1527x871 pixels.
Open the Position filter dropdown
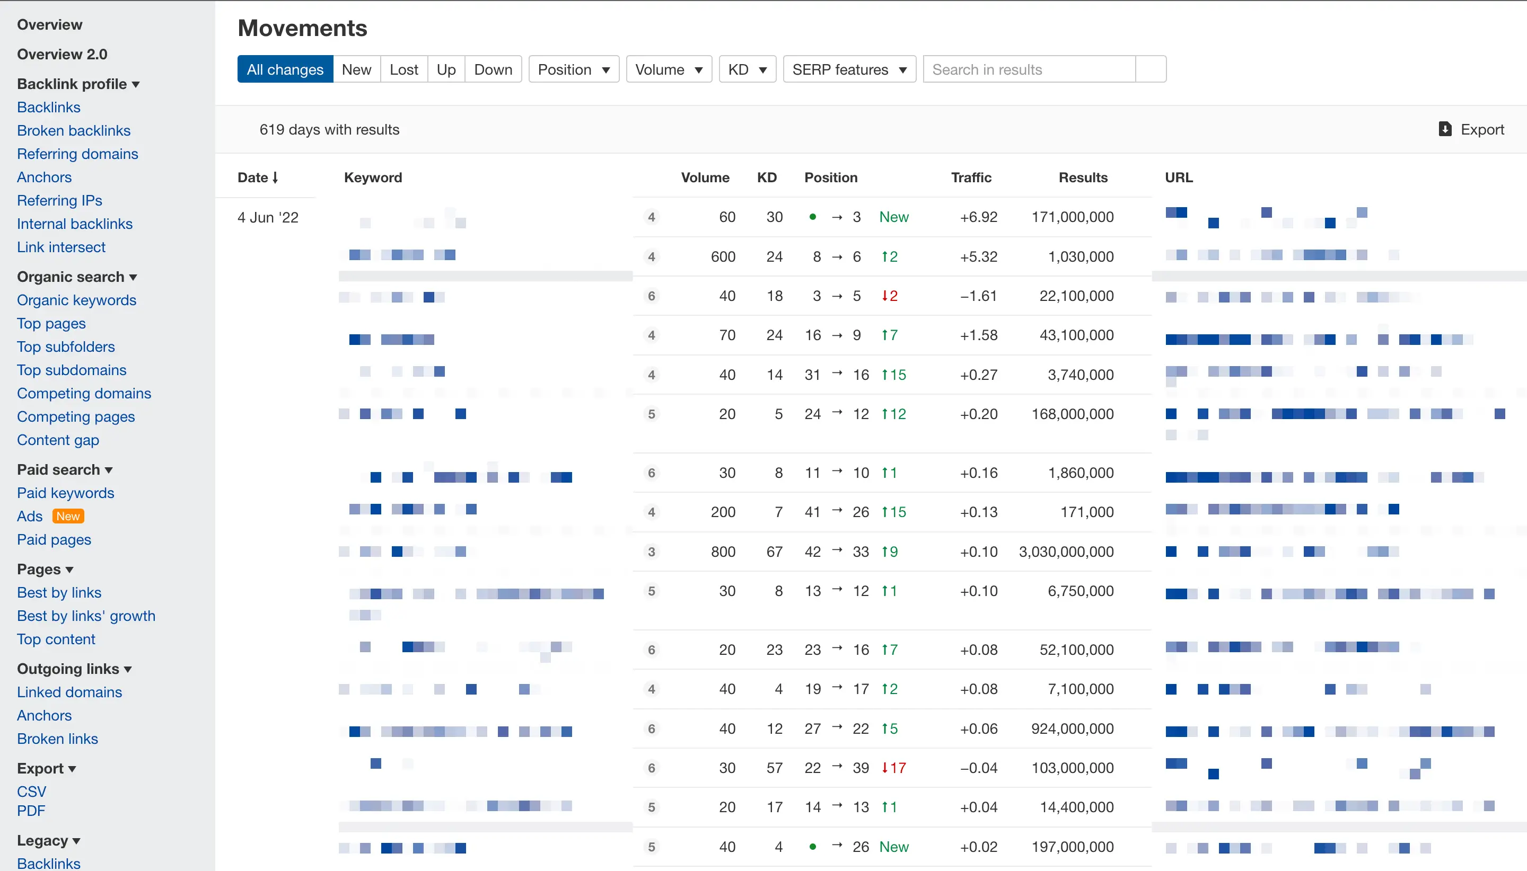pos(574,69)
